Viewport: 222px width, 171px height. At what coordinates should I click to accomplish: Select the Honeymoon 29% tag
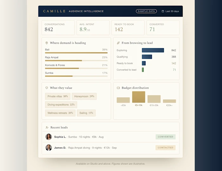point(84,96)
